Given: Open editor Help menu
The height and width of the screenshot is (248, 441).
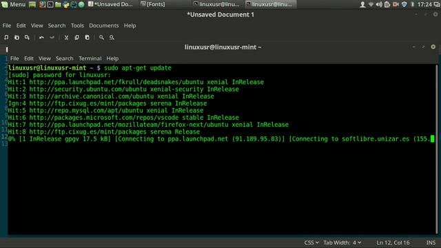Looking at the screenshot, I should [130, 25].
